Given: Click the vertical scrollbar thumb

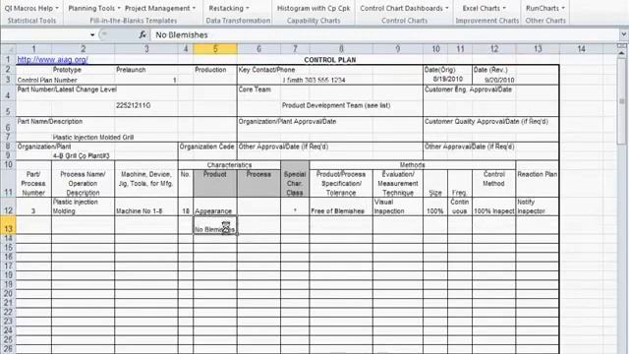Looking at the screenshot, I should pyautogui.click(x=622, y=100).
